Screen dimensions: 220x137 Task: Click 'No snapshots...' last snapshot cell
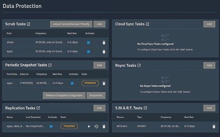35,126
